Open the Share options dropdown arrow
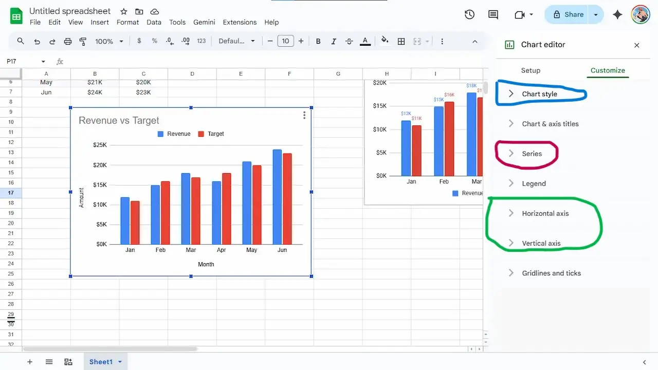This screenshot has height=370, width=658. click(x=596, y=15)
